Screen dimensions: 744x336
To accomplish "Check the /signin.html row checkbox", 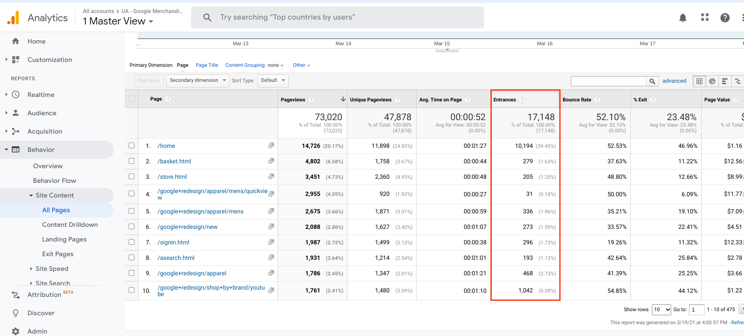I will click(132, 242).
